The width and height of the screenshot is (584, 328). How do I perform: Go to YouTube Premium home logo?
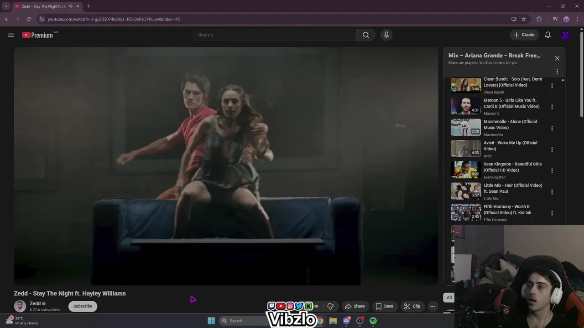(37, 35)
